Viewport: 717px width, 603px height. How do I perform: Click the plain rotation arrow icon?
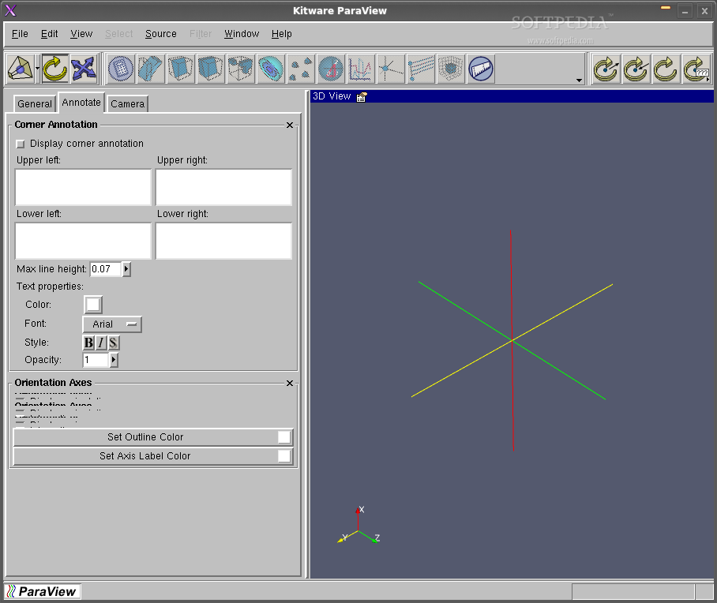(666, 69)
